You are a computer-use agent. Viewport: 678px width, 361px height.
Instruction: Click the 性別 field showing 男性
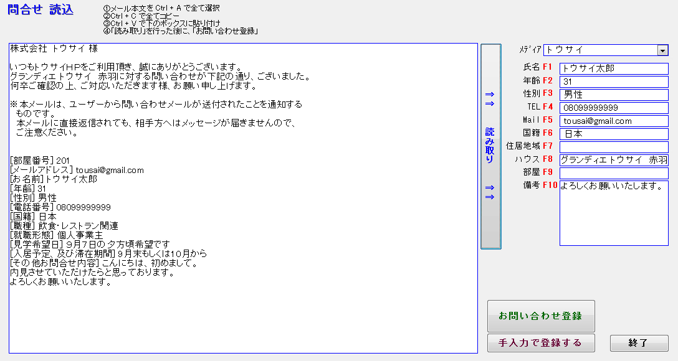pos(613,95)
